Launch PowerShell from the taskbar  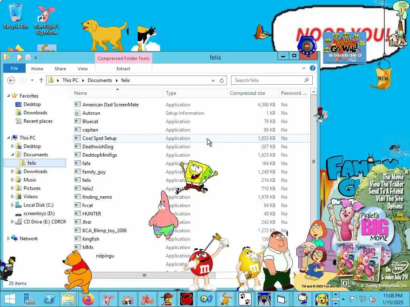click(x=49, y=299)
